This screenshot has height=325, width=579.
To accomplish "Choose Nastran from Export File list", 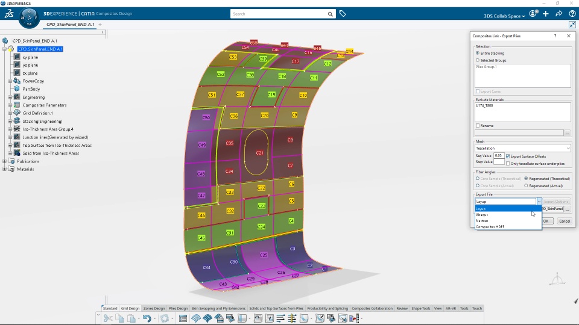I will point(508,221).
